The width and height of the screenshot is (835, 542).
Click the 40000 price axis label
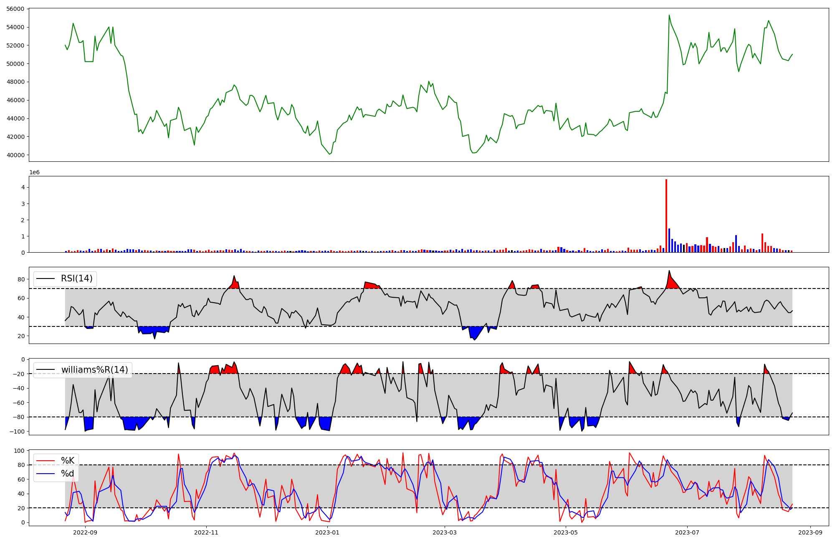pyautogui.click(x=15, y=155)
